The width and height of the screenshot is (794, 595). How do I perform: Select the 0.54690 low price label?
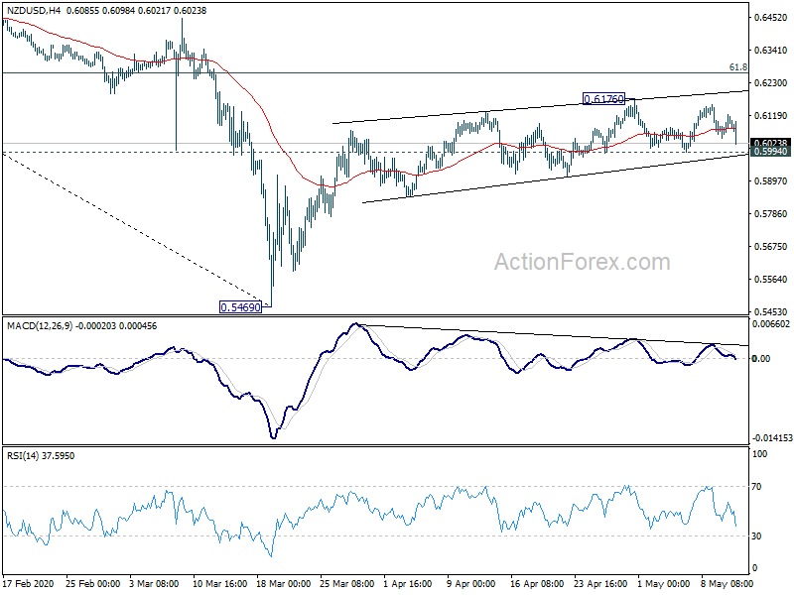(x=240, y=306)
